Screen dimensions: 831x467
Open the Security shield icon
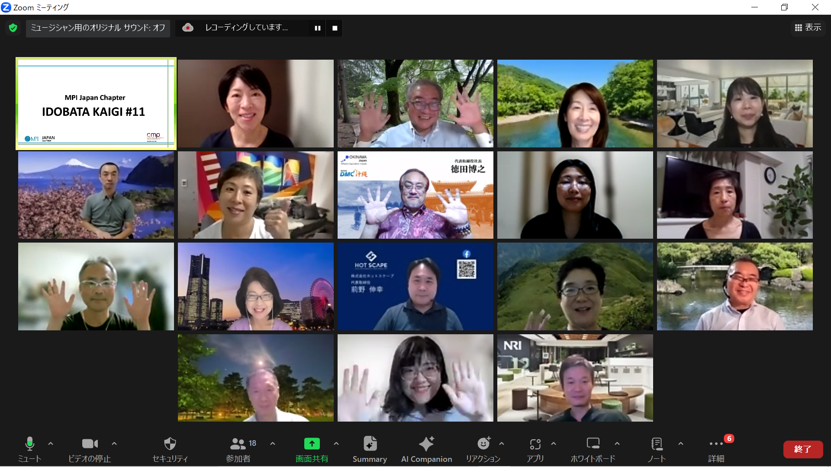(170, 444)
